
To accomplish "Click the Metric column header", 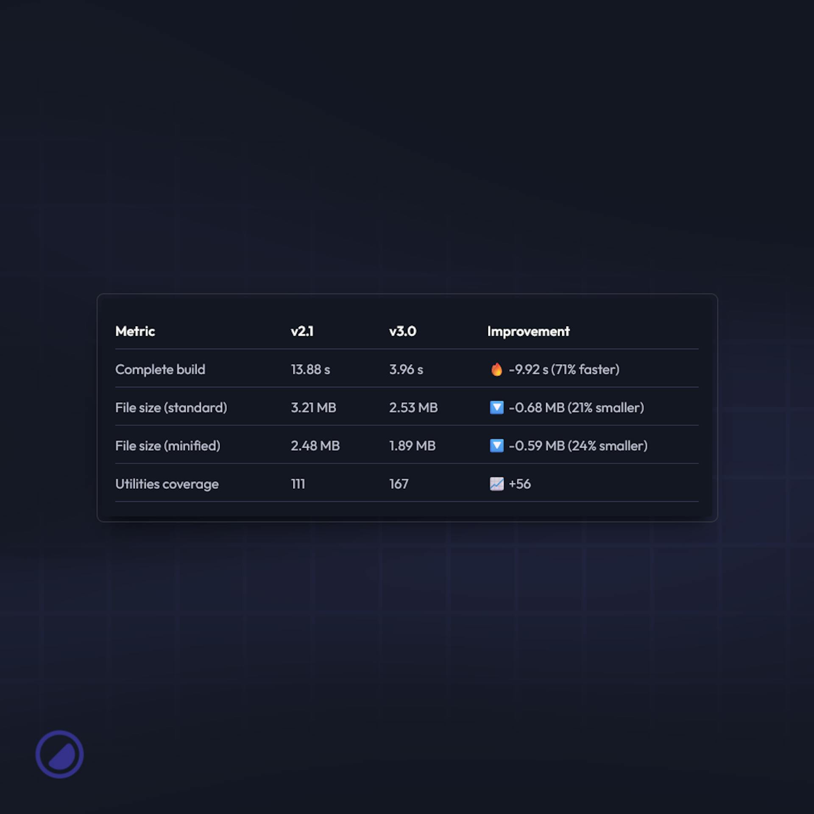I will [x=135, y=331].
